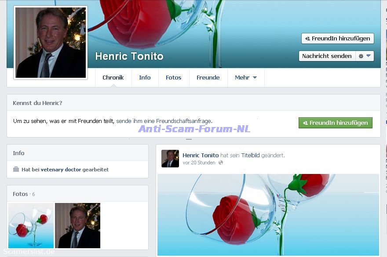Open the man portrait thumbnail in Fotos
The width and height of the screenshot is (387, 257).
77,225
